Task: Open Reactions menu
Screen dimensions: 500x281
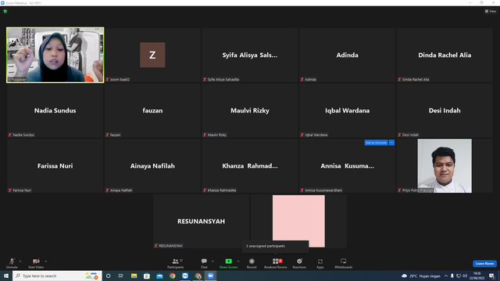Action: (x=299, y=263)
